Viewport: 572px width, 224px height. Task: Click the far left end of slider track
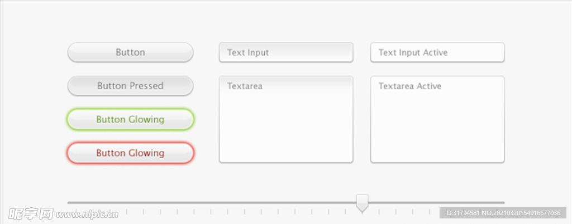(69, 203)
